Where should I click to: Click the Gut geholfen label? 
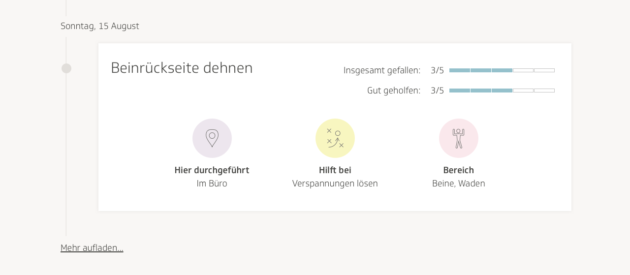[394, 91]
